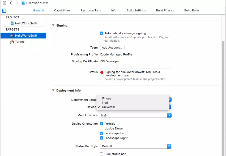Open the related items grid icon
This screenshot has width=226, height=156.
tap(4, 3)
